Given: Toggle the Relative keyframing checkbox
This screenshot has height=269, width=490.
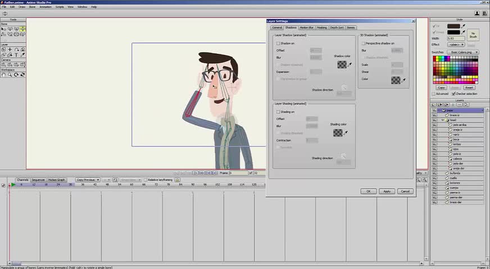Looking at the screenshot, I should [x=146, y=180].
